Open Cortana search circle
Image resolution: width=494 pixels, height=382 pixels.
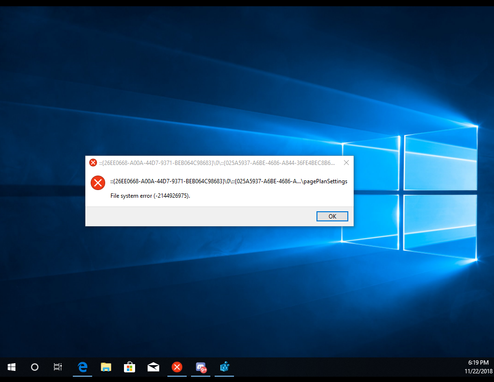point(35,367)
